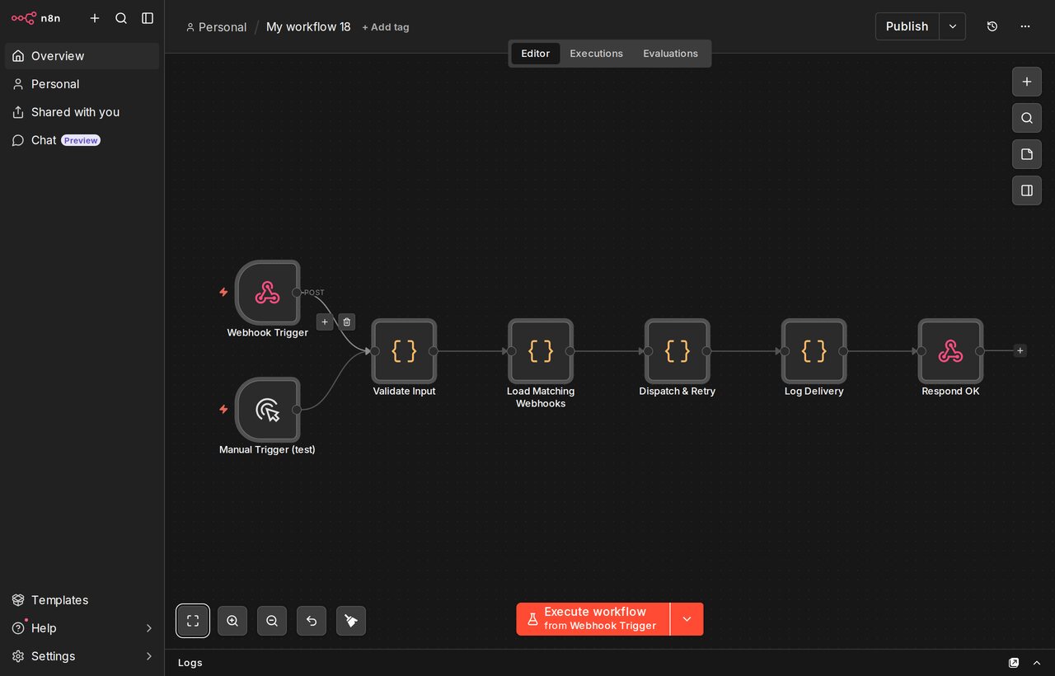The image size is (1055, 676).
Task: Click the plus icon beside n8n logo
Action: tap(95, 18)
